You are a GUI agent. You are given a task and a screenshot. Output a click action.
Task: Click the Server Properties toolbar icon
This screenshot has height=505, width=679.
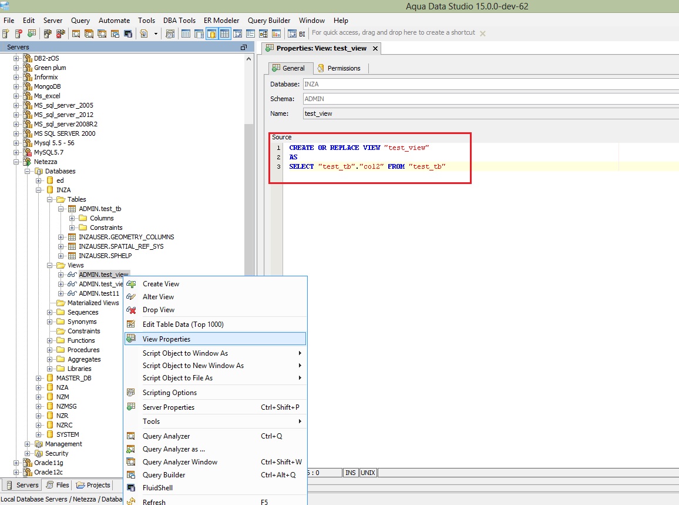coord(32,34)
